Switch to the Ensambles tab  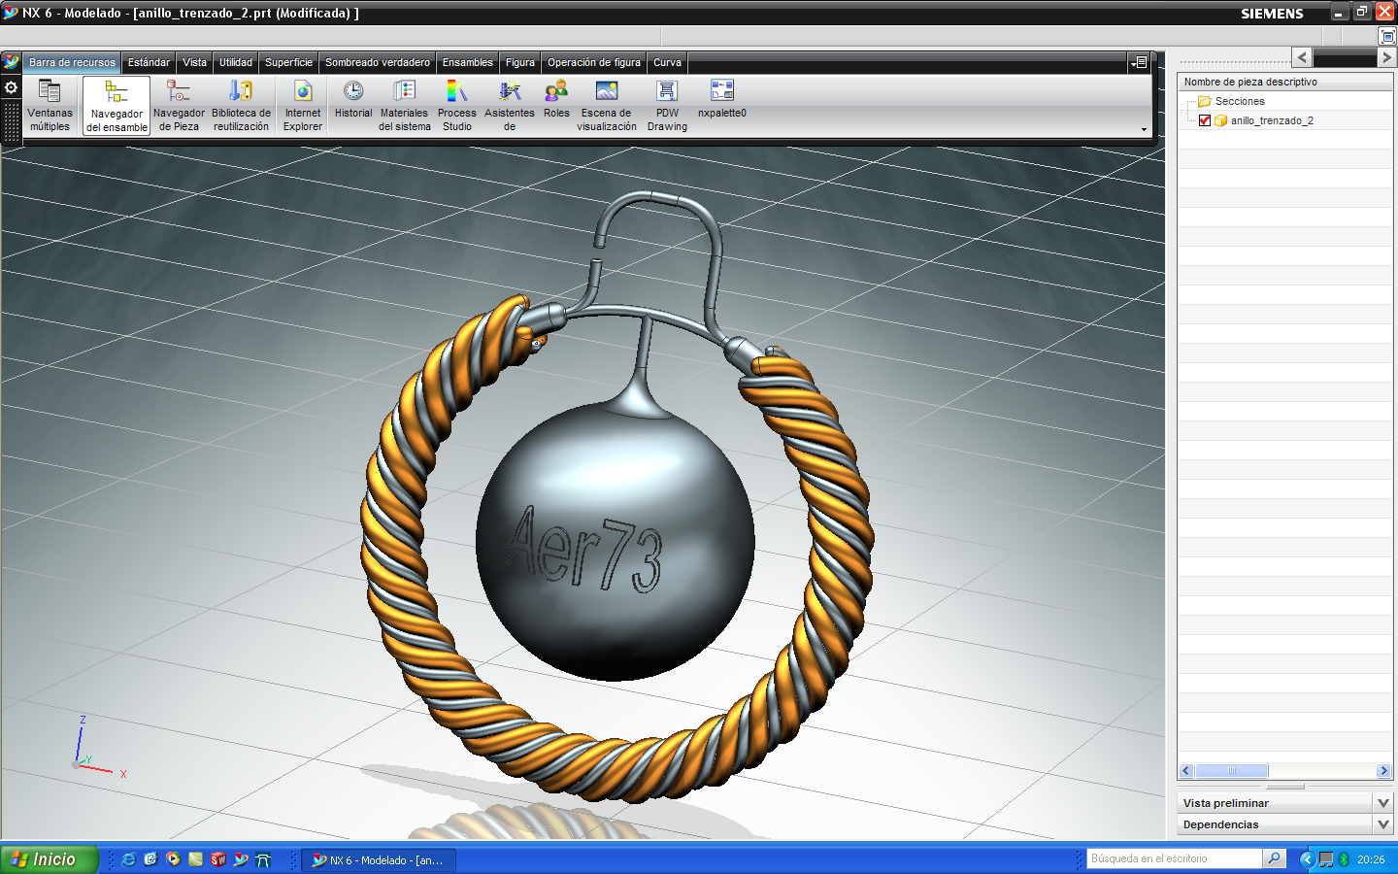(x=467, y=62)
